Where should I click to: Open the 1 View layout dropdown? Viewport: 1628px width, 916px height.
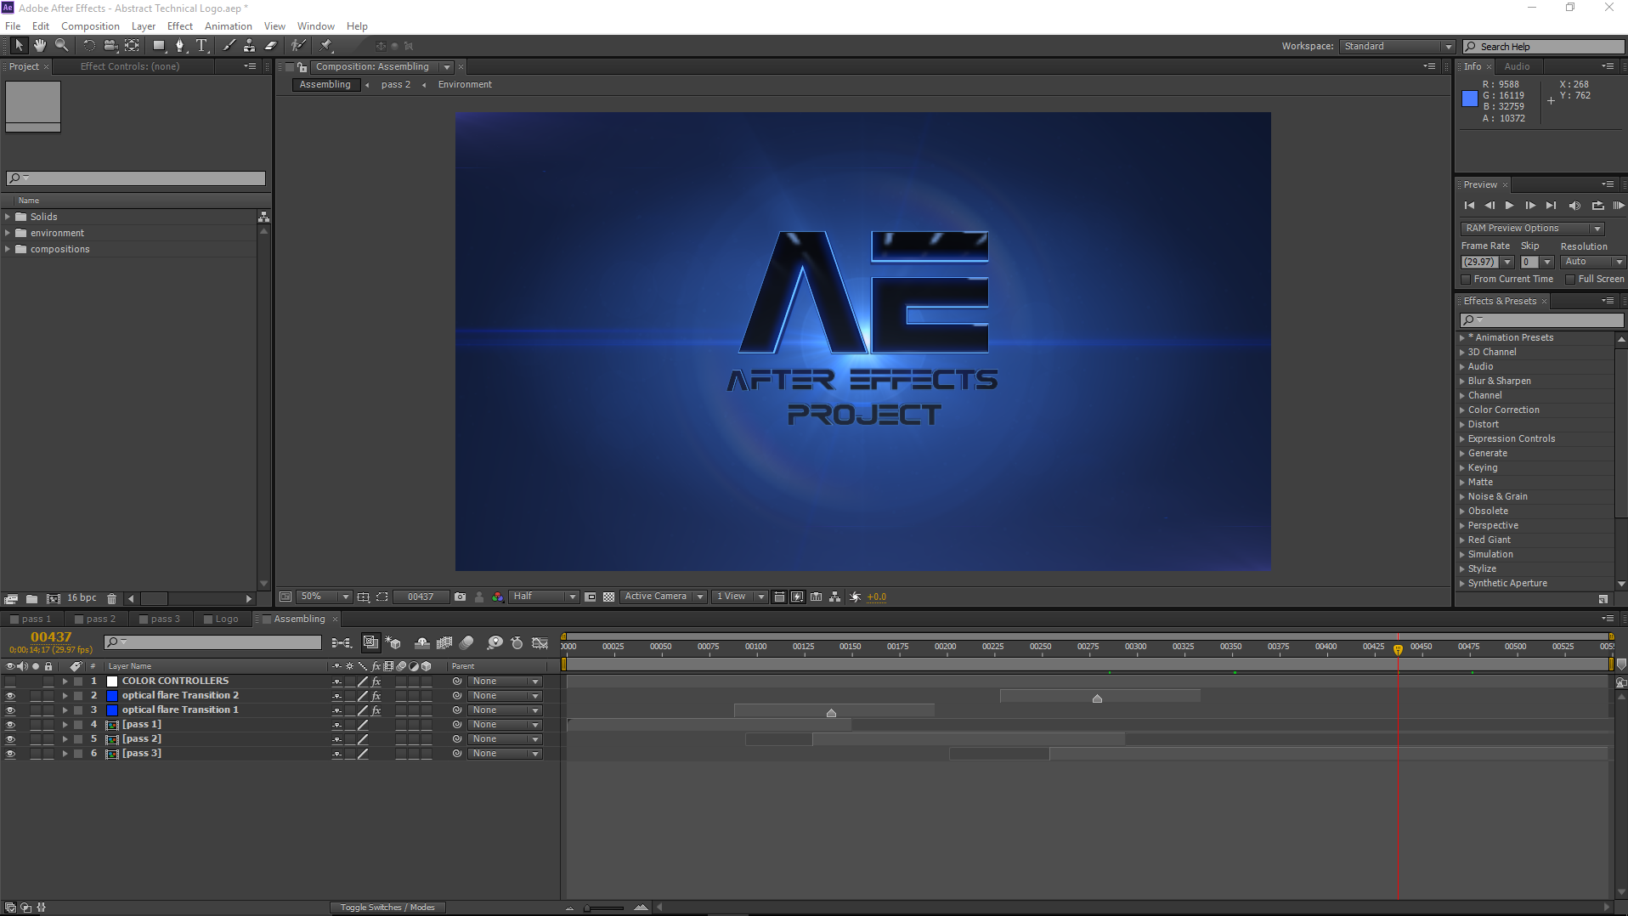[x=740, y=597]
